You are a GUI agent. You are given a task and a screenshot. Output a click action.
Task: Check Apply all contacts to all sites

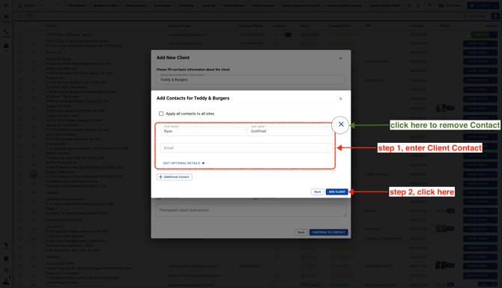(x=161, y=114)
